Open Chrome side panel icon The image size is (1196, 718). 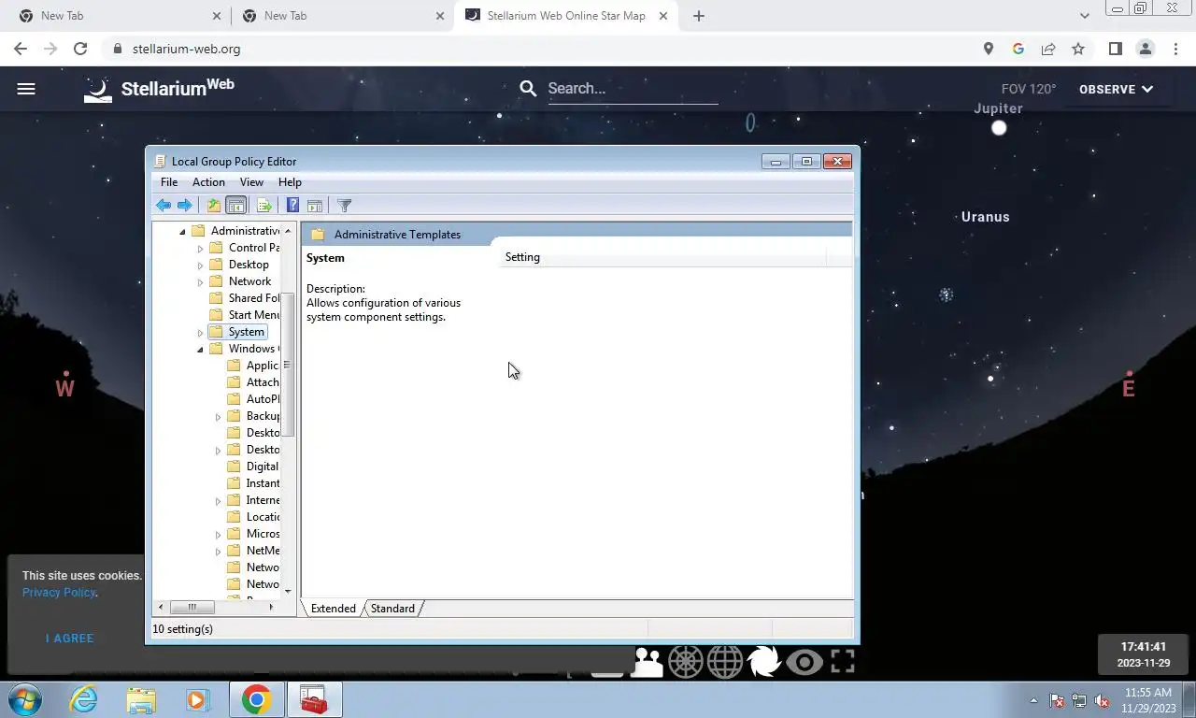click(1115, 49)
